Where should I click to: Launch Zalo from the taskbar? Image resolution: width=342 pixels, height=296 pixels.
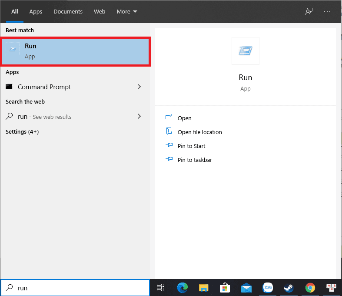tap(268, 288)
